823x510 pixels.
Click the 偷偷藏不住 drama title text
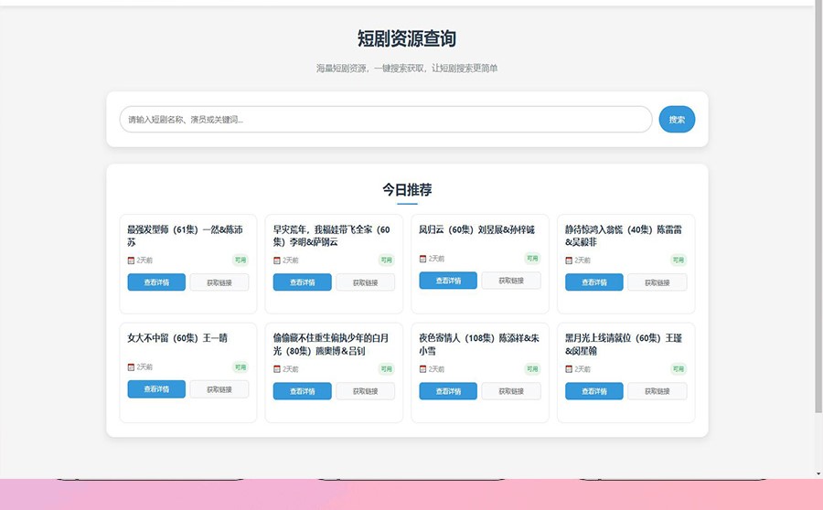click(331, 344)
